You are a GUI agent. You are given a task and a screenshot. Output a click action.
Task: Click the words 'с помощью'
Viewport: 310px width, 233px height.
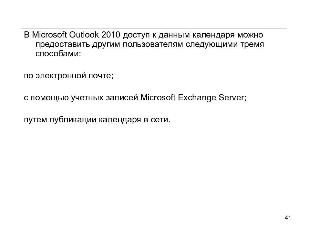pos(46,98)
